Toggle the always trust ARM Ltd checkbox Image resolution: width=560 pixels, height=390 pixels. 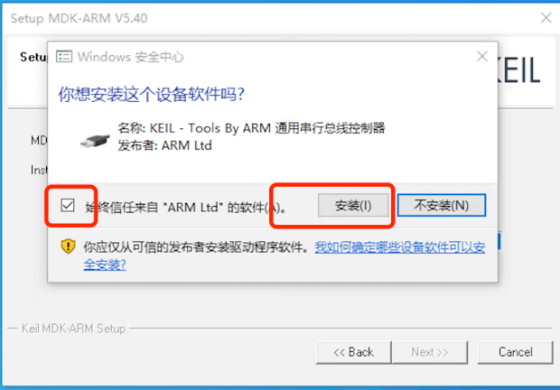68,205
